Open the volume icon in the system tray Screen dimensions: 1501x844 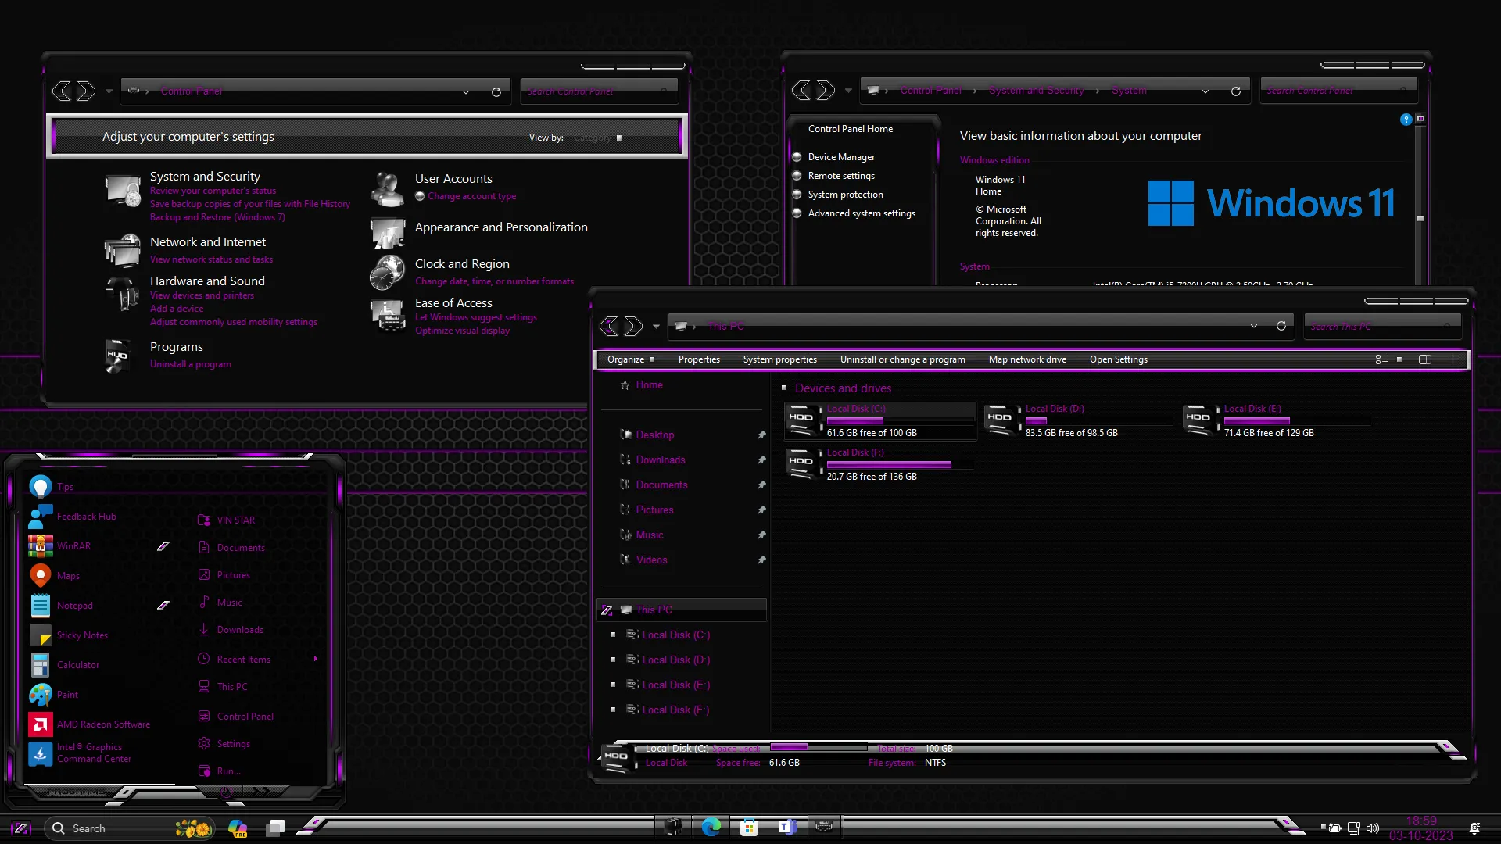click(1374, 828)
